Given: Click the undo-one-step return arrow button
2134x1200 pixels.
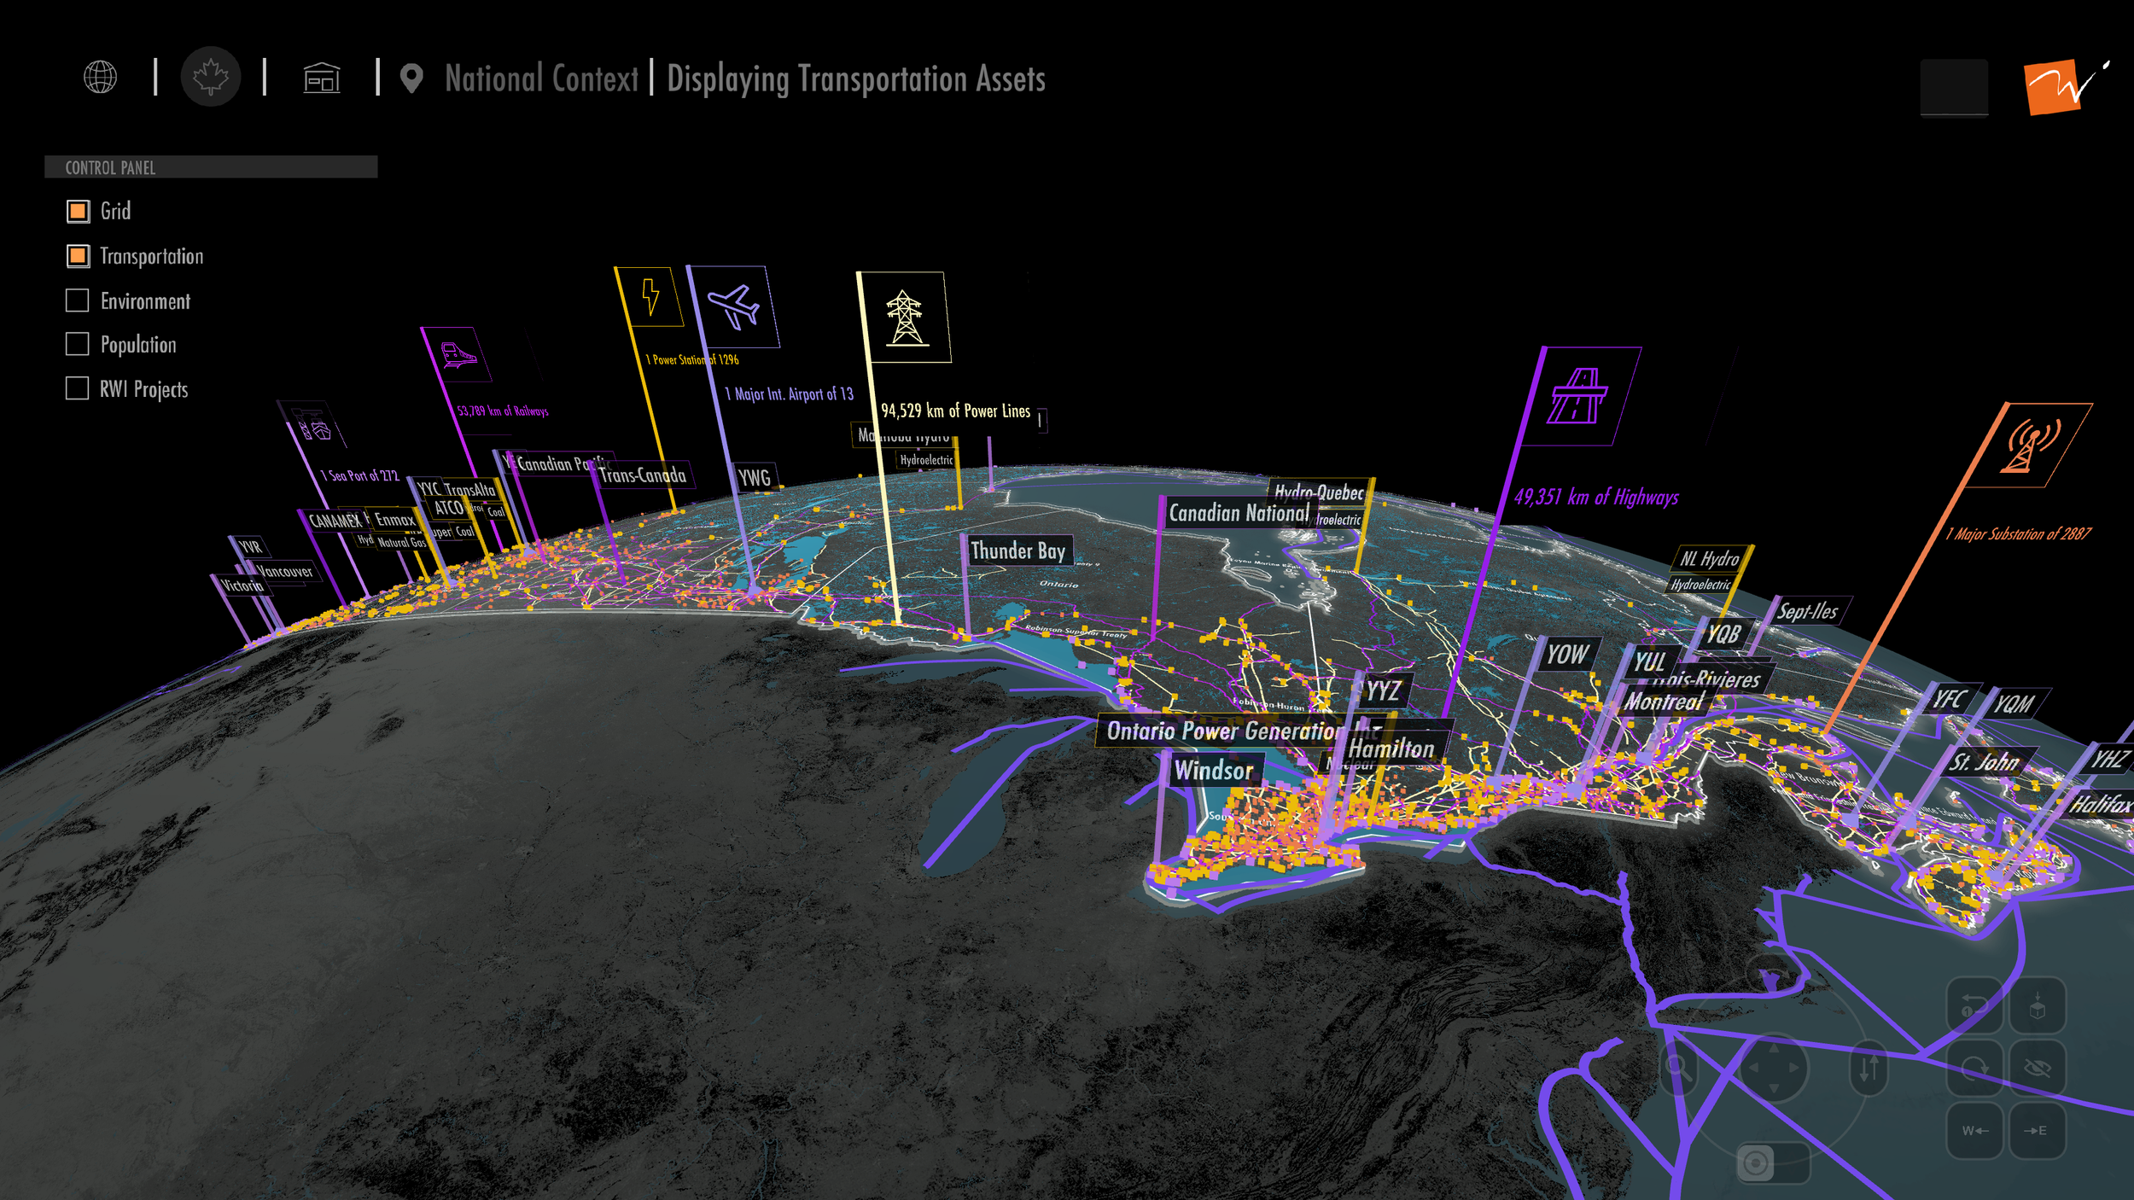Looking at the screenshot, I should coord(1974,1005).
